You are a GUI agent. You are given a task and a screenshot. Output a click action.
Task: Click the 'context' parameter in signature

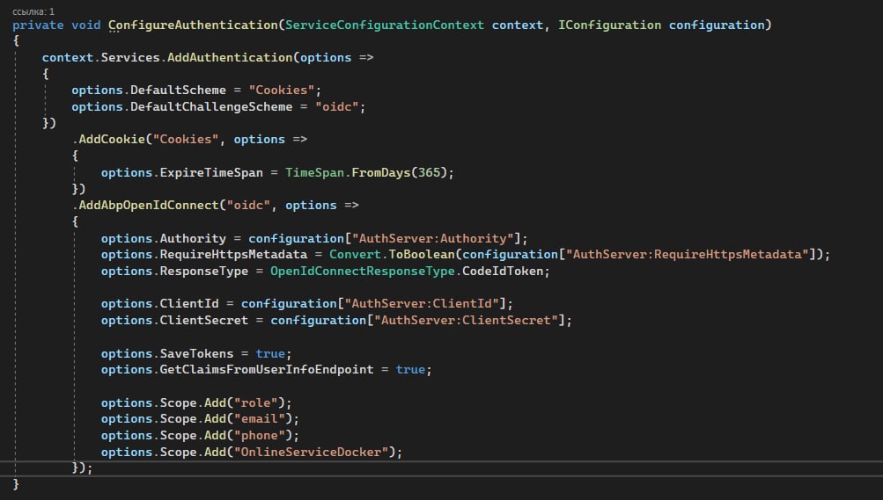pyautogui.click(x=517, y=25)
